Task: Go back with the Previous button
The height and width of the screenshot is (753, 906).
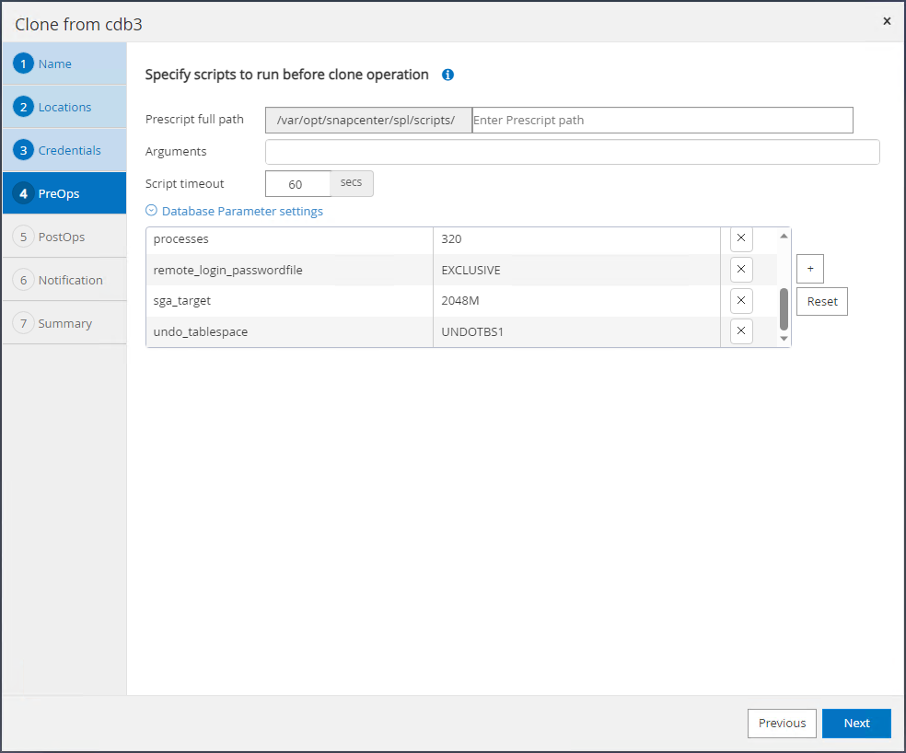Action: [782, 724]
